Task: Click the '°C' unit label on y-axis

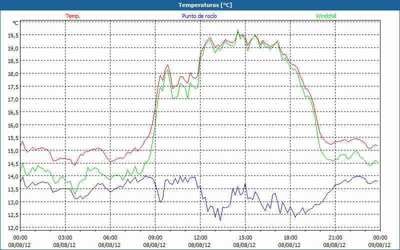Action: (15, 23)
